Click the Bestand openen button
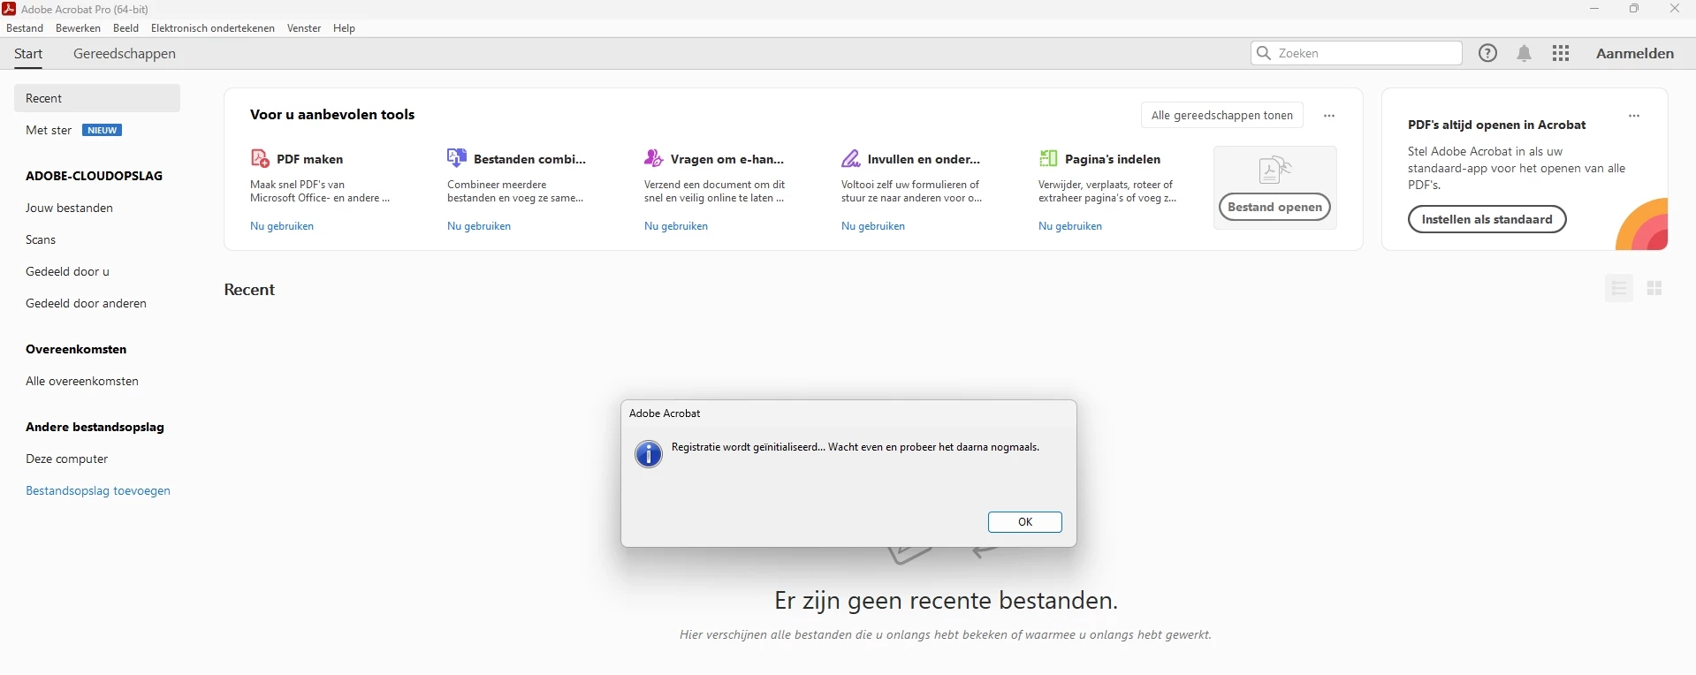 click(x=1275, y=208)
